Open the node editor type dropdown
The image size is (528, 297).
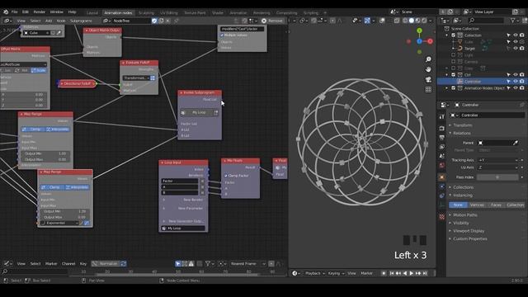[8, 21]
